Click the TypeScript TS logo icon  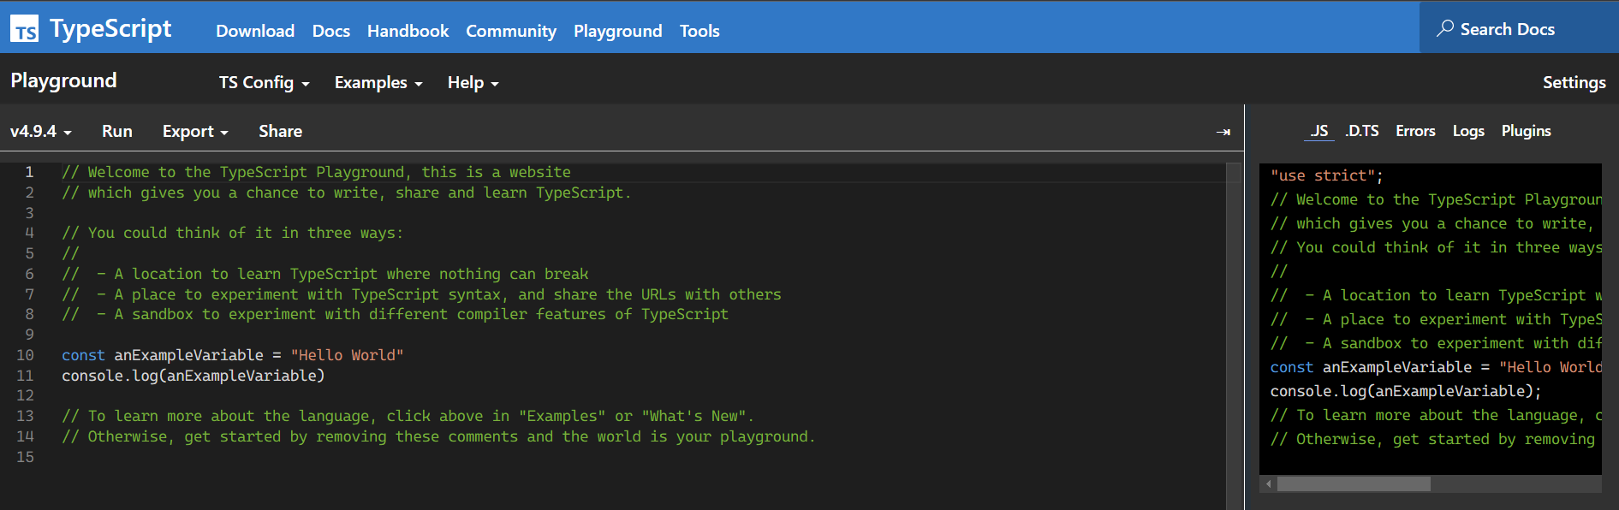(x=25, y=29)
